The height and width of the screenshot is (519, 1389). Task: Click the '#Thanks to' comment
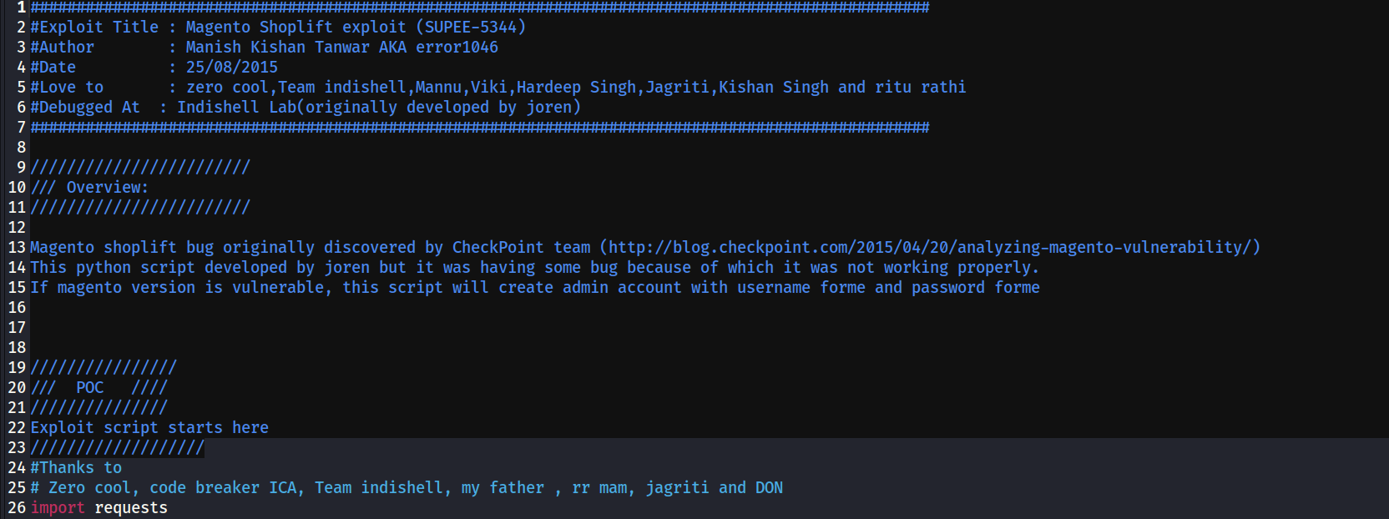[x=76, y=468]
